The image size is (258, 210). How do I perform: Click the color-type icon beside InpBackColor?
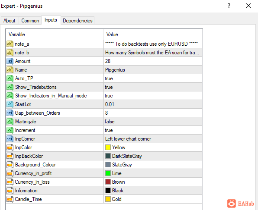pyautogui.click(x=10, y=156)
